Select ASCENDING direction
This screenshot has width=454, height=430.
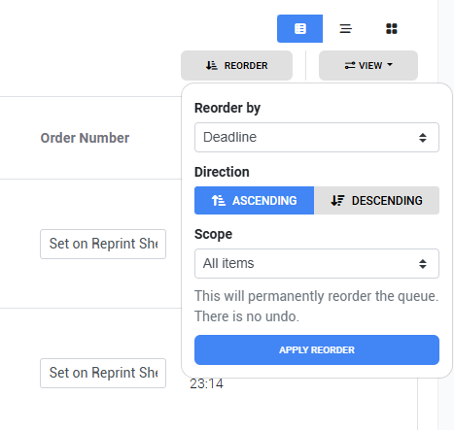coord(254,200)
